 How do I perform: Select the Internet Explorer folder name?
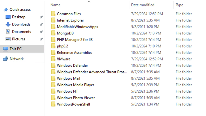click(71, 20)
